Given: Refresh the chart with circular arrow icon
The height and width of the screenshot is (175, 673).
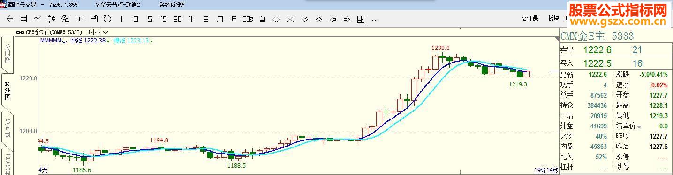Looking at the screenshot, I should (107, 19).
